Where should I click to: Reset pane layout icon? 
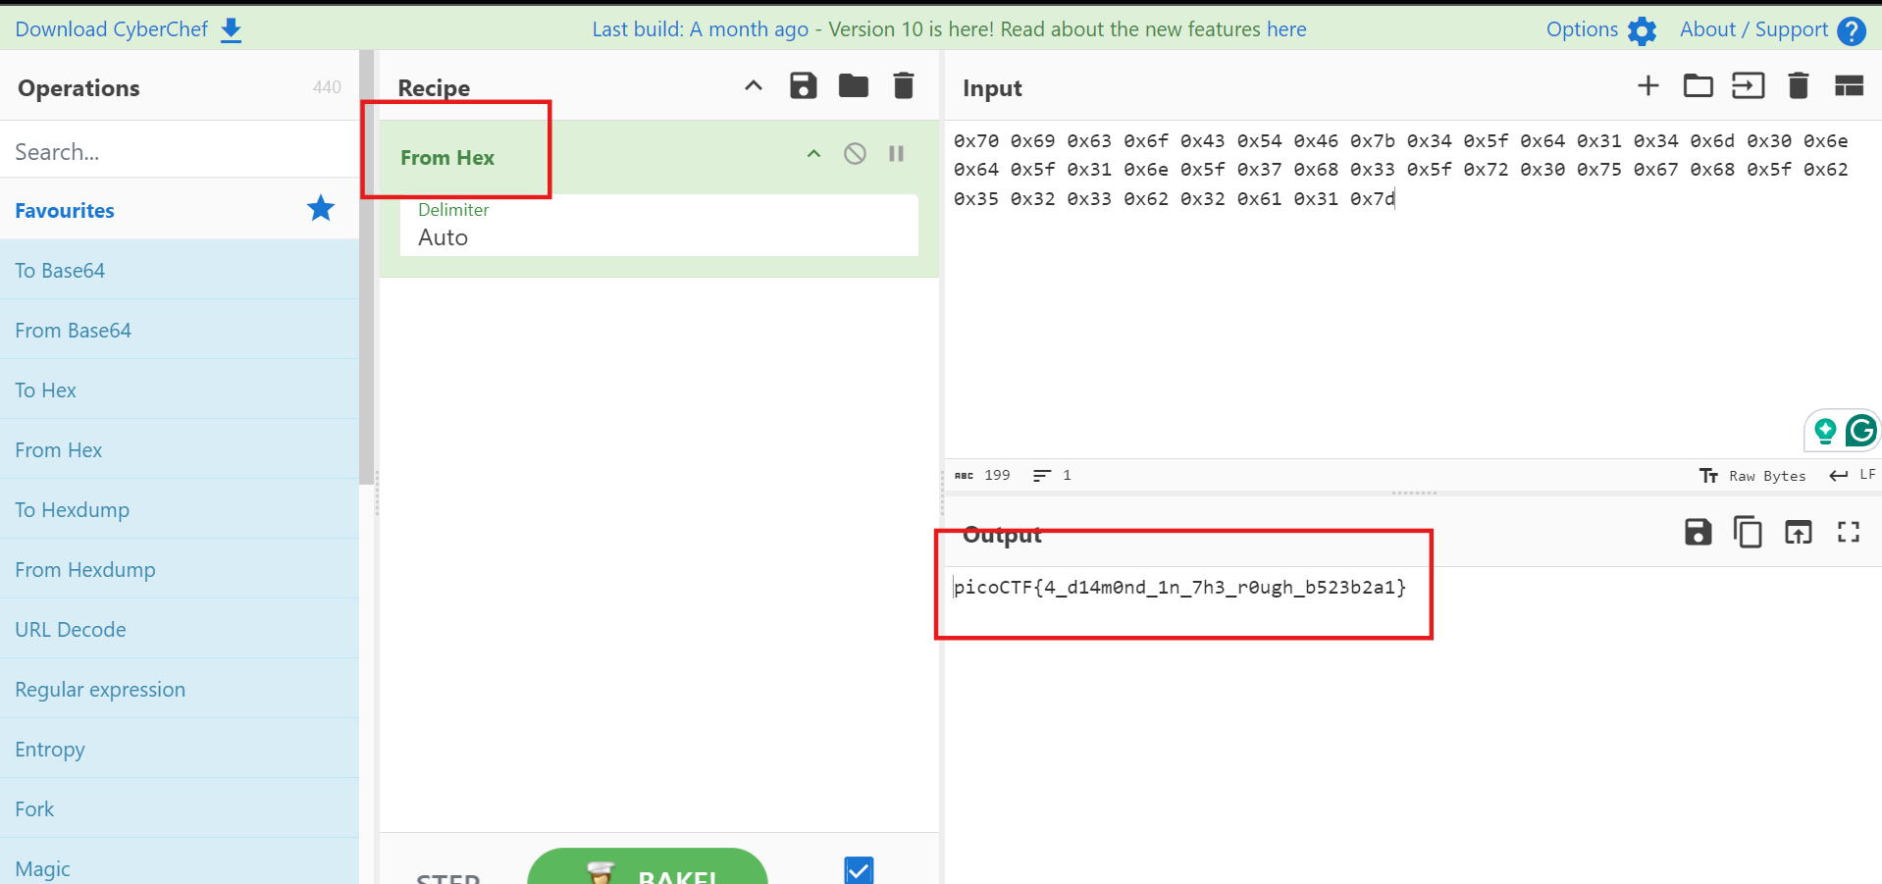click(x=1849, y=85)
